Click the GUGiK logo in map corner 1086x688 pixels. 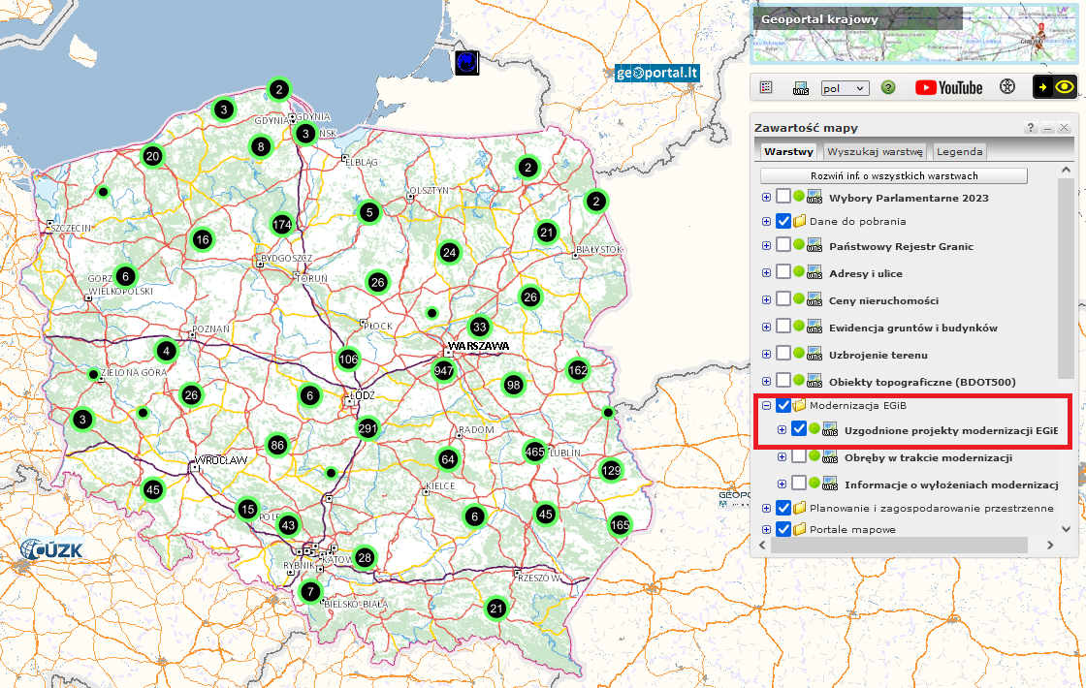[x=52, y=549]
